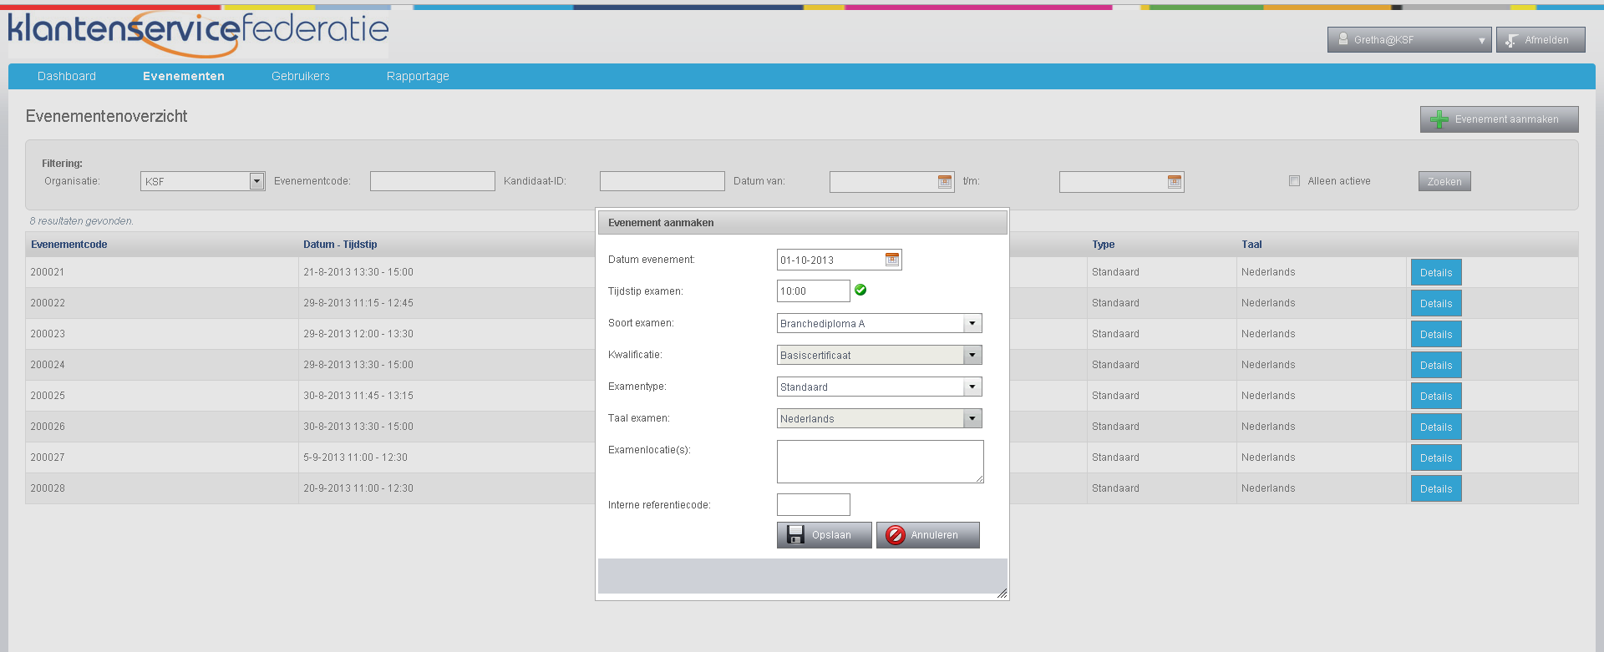The height and width of the screenshot is (652, 1604).
Task: Save the event with Opslaan
Action: click(825, 535)
